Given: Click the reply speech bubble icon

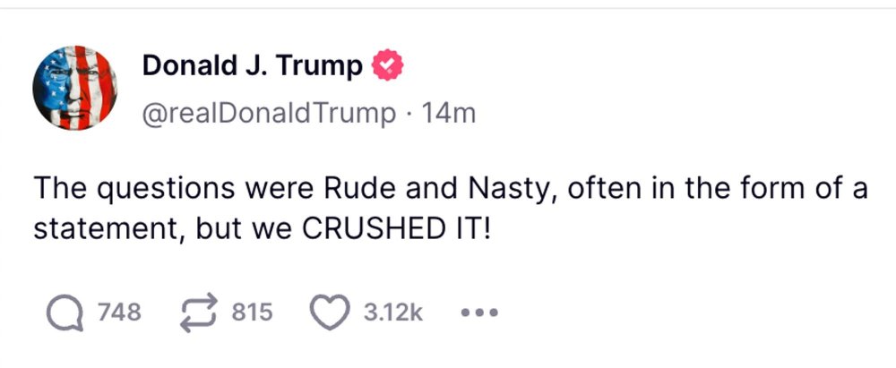Looking at the screenshot, I should [64, 312].
